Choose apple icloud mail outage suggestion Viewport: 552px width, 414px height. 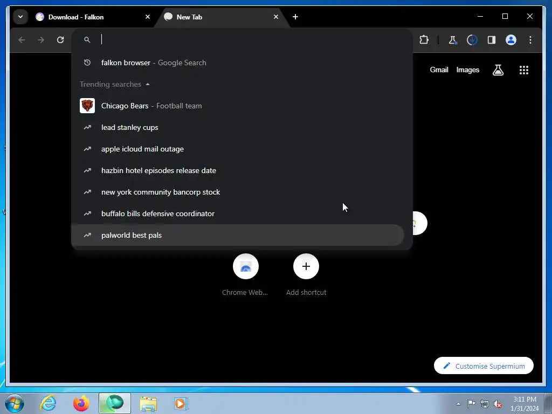[238, 149]
